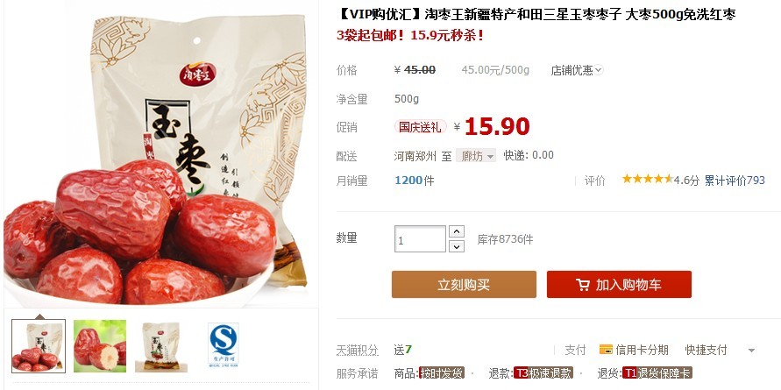
Task: Click the 立刻购买 button
Action: 464,285
